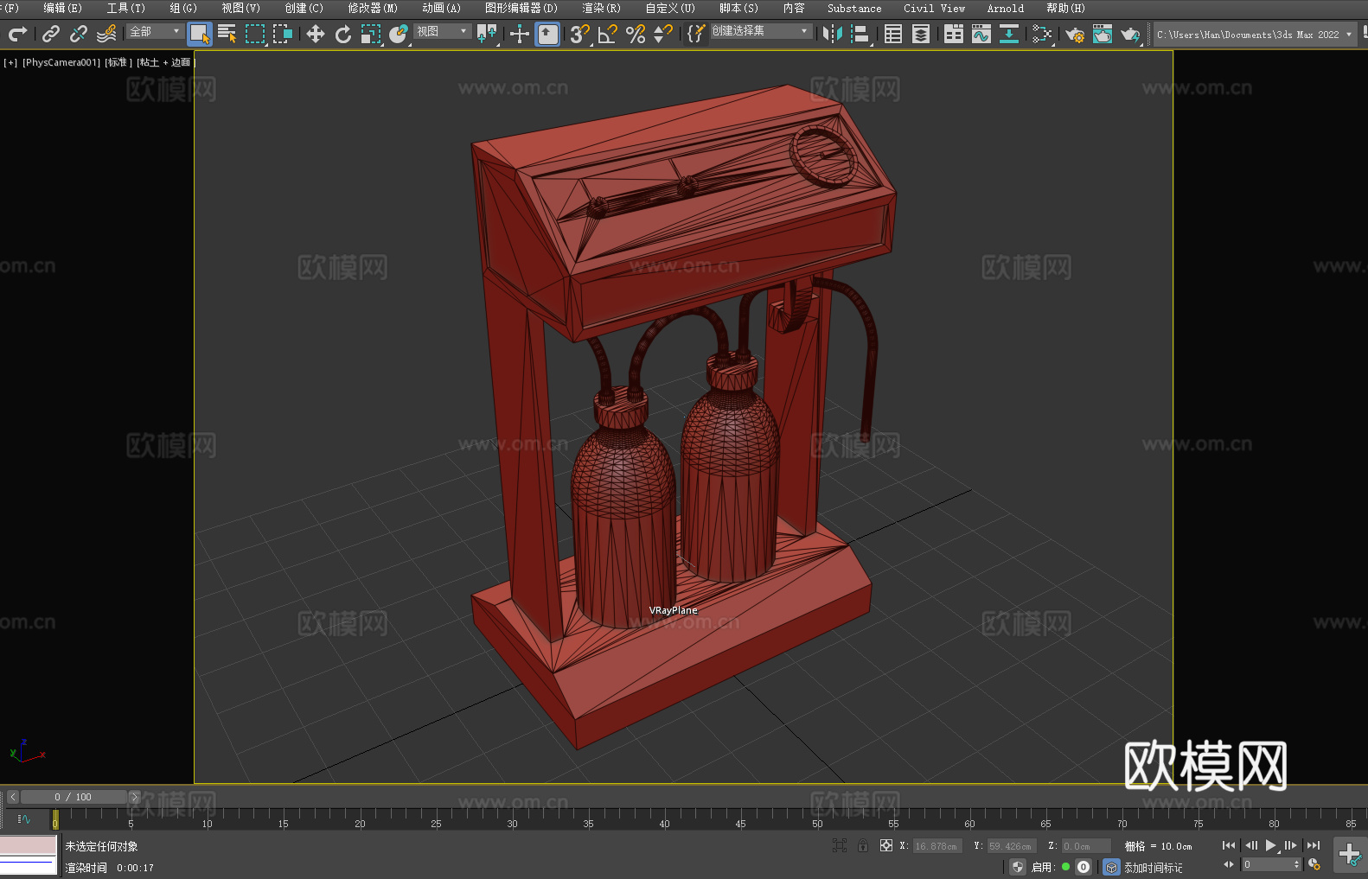Click the Unlink Selection icon
Image resolution: width=1368 pixels, height=879 pixels.
pos(79,34)
